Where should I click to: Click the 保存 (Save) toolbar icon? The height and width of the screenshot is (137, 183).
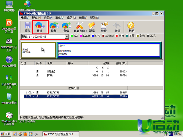(27, 27)
